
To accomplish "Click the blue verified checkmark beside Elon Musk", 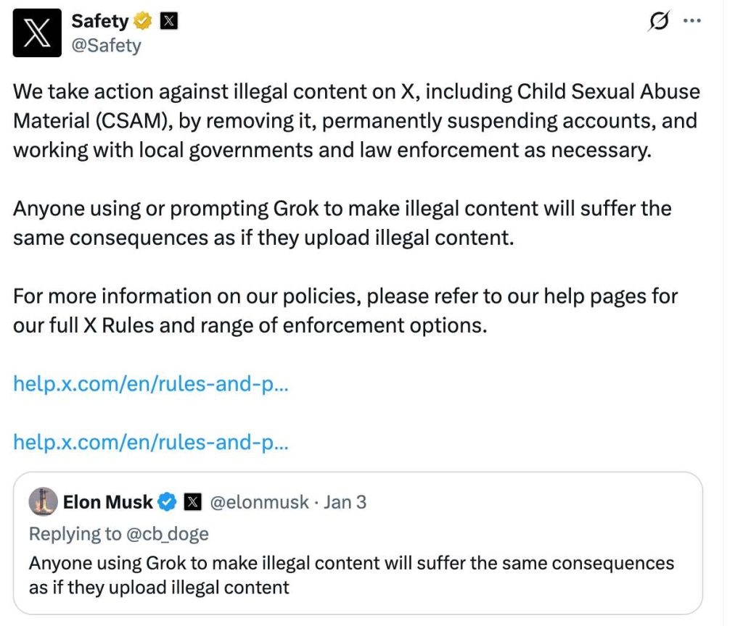I will click(x=167, y=502).
